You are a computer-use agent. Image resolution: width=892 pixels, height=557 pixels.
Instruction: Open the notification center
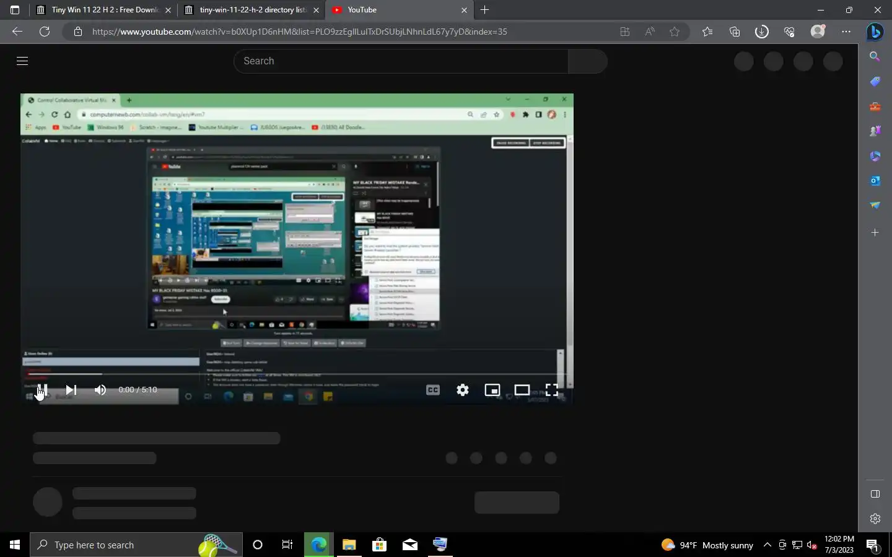[873, 545]
